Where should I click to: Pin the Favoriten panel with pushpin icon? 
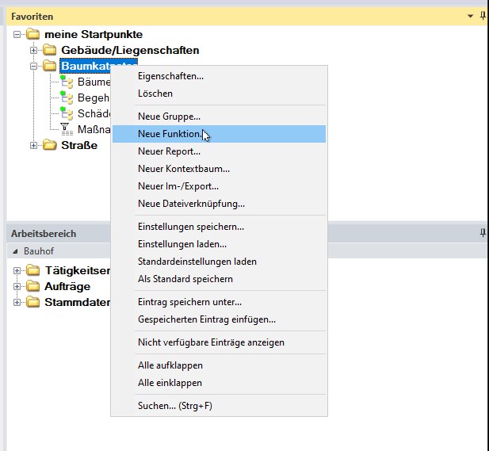click(x=483, y=16)
